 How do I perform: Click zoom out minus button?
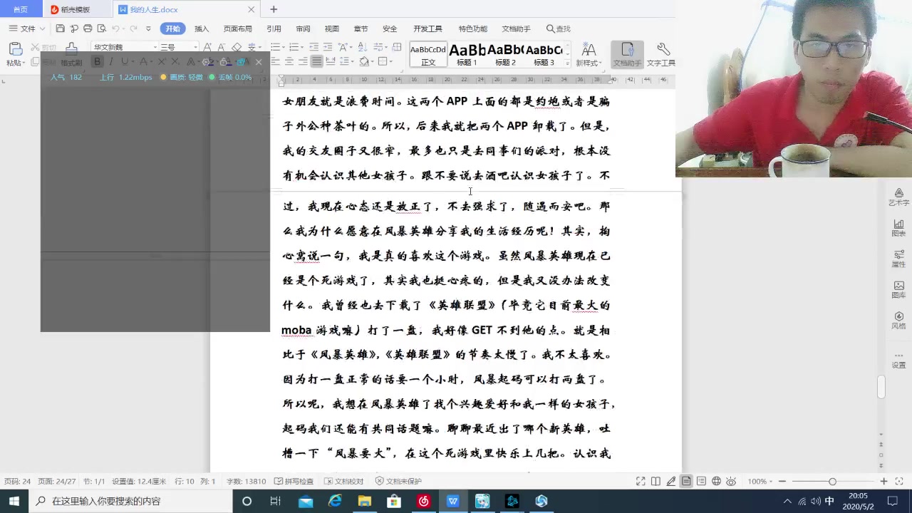(x=782, y=482)
